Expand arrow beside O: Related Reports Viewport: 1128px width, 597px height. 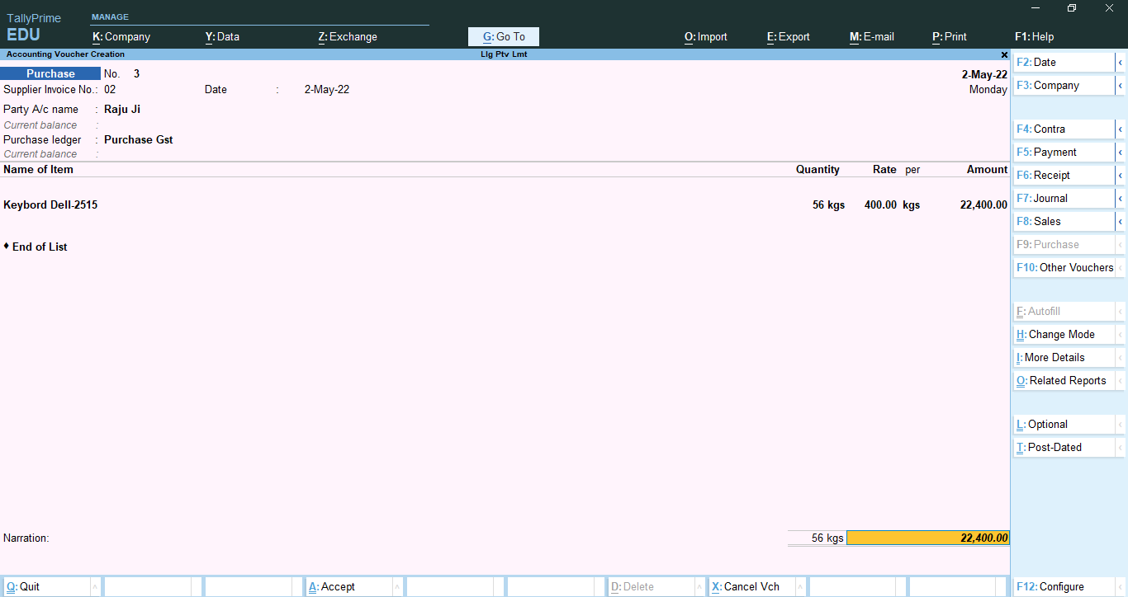(1121, 380)
